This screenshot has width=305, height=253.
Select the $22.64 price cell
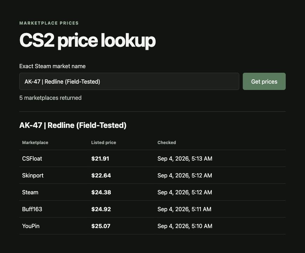coord(101,175)
